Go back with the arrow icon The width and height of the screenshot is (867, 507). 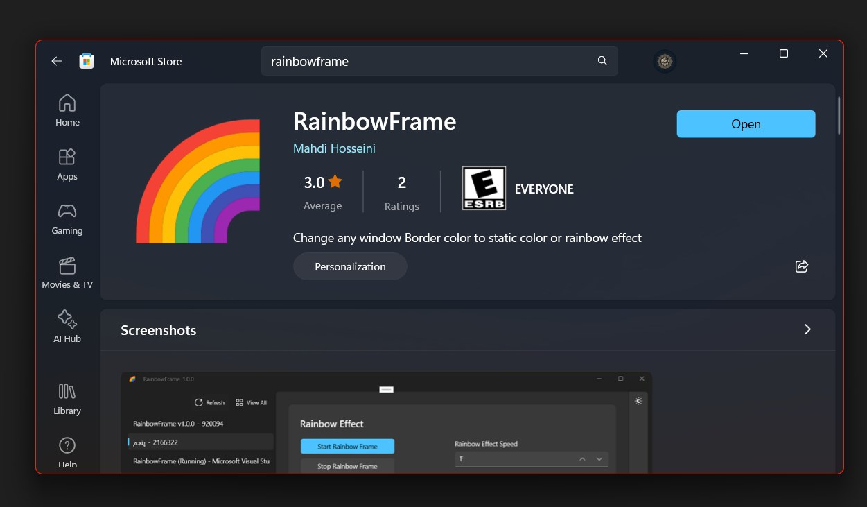tap(57, 61)
